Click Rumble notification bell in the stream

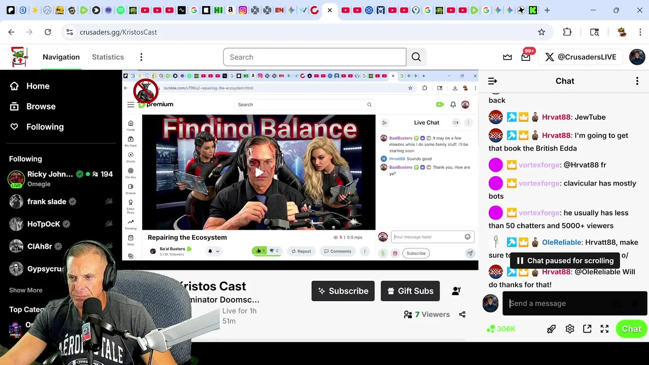(453, 104)
